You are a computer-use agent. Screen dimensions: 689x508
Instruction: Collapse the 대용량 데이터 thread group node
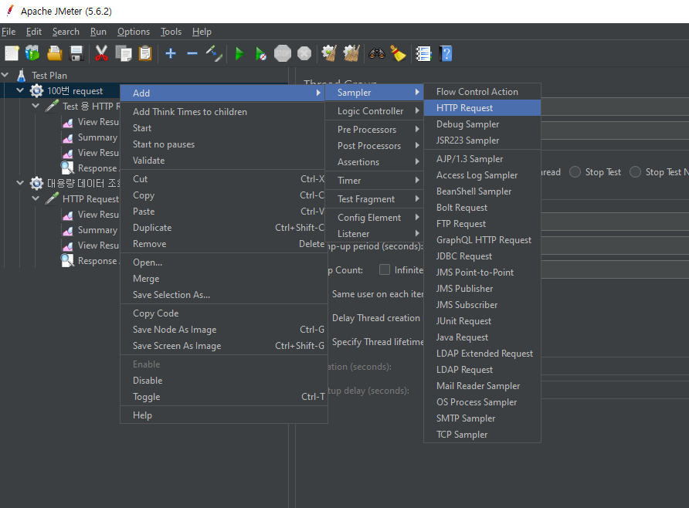click(20, 182)
